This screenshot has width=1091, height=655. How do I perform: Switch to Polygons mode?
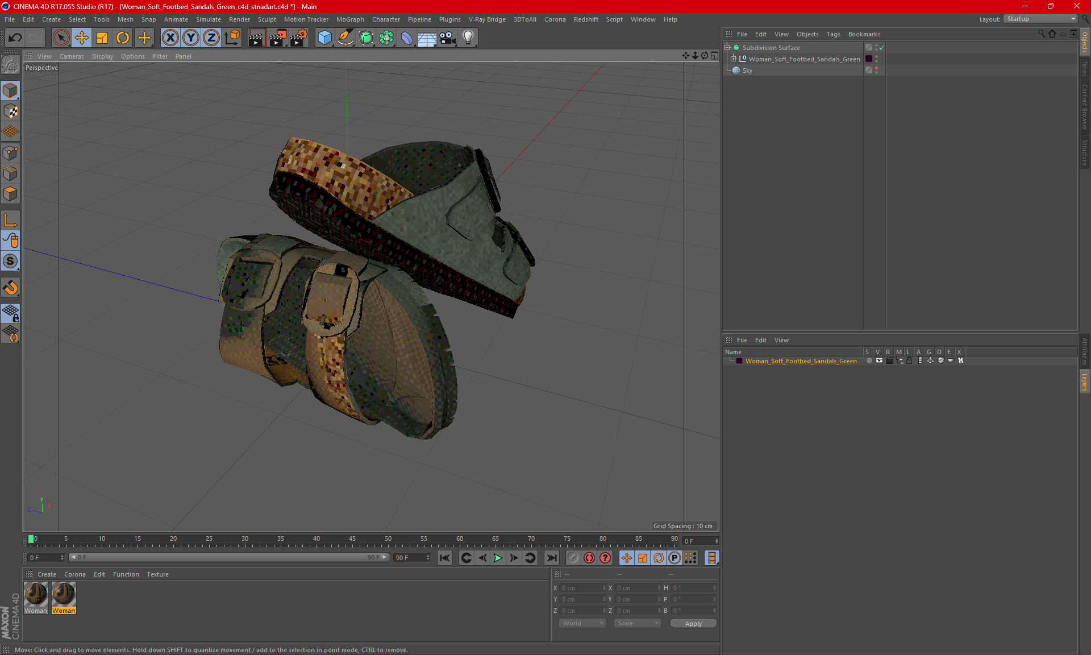10,194
